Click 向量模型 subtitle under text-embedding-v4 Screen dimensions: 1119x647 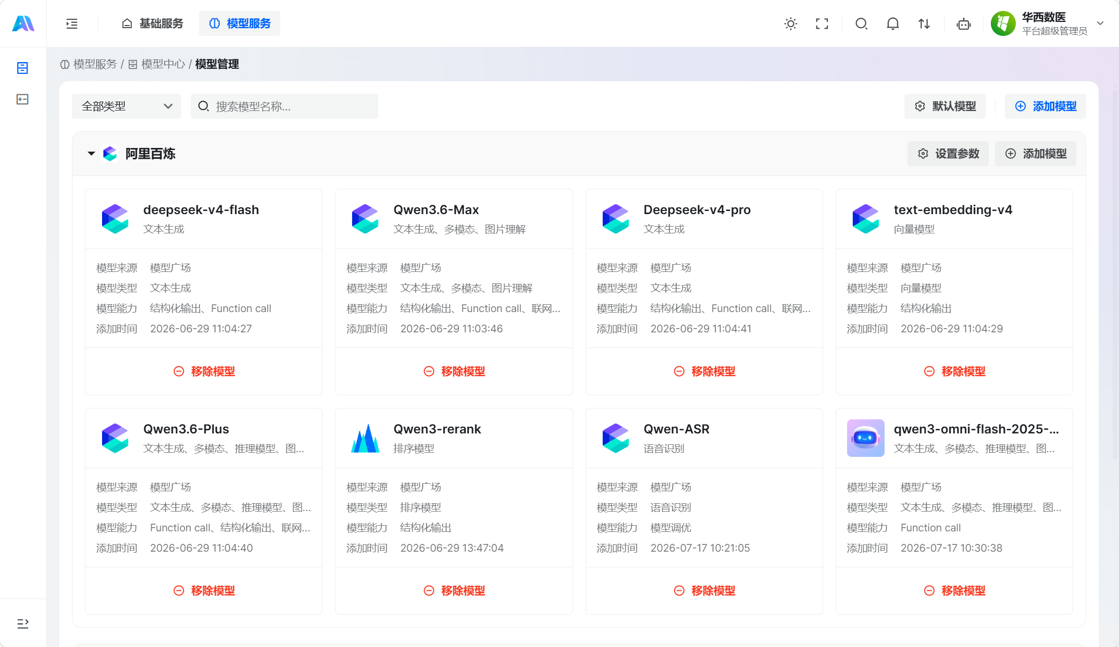(914, 229)
